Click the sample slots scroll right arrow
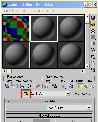 (x=83, y=71)
